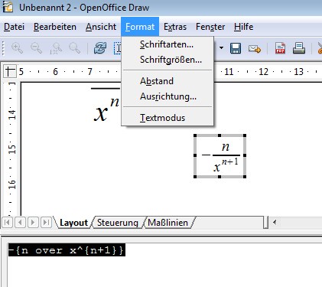Click the horizontal scrollbar left arrow

click(x=275, y=222)
